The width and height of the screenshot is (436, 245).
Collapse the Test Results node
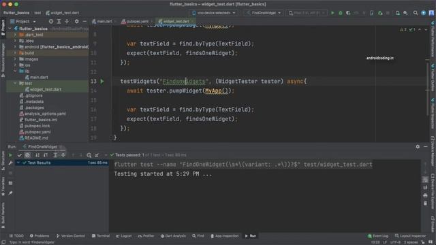click(x=18, y=163)
